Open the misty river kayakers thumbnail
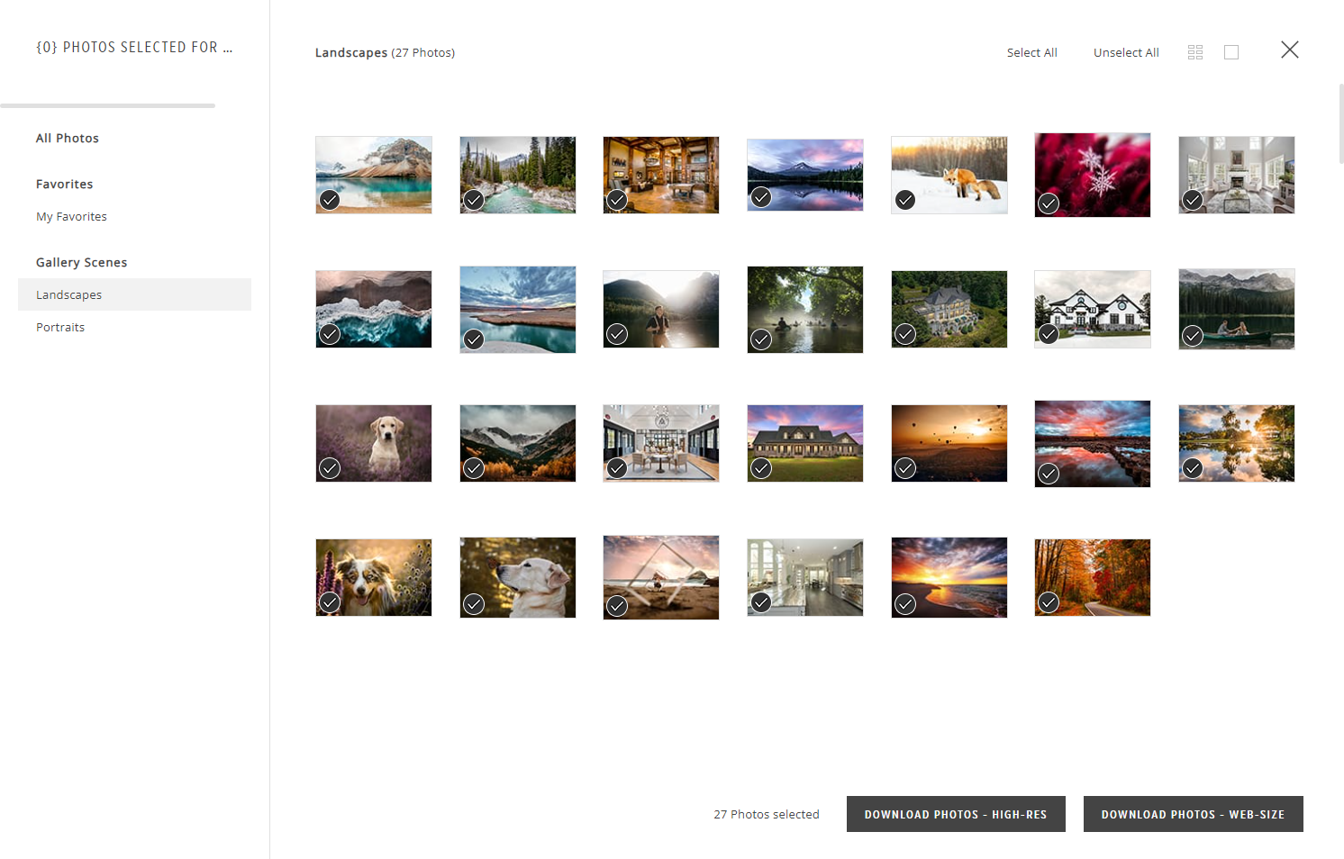Screen dimensions: 1344x859 tap(805, 309)
